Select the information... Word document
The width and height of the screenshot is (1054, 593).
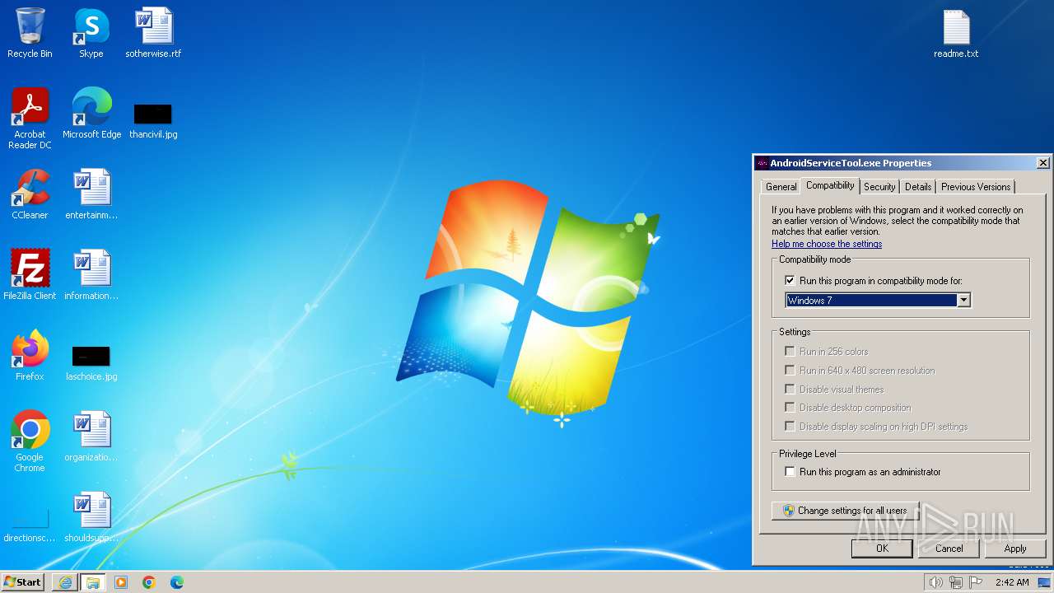91,275
